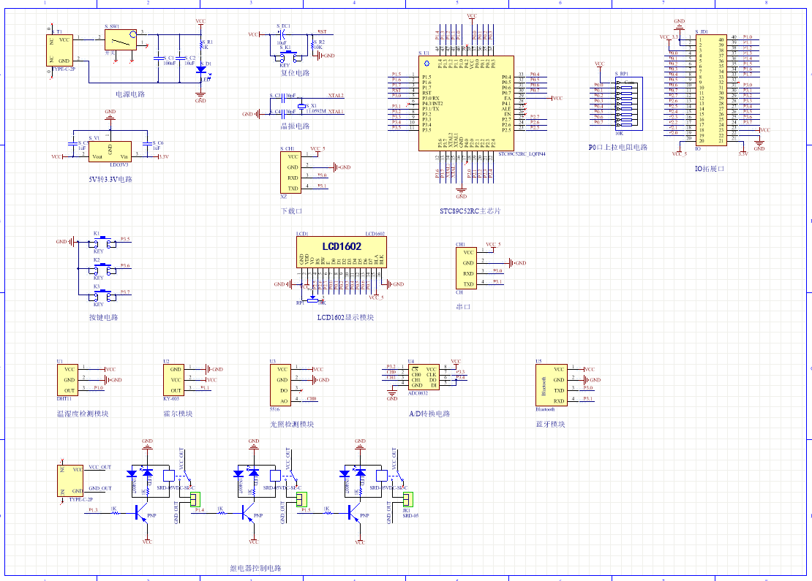The height and width of the screenshot is (581, 812).
Task: Click the 继电器控制电路 caption text
Action: (255, 568)
